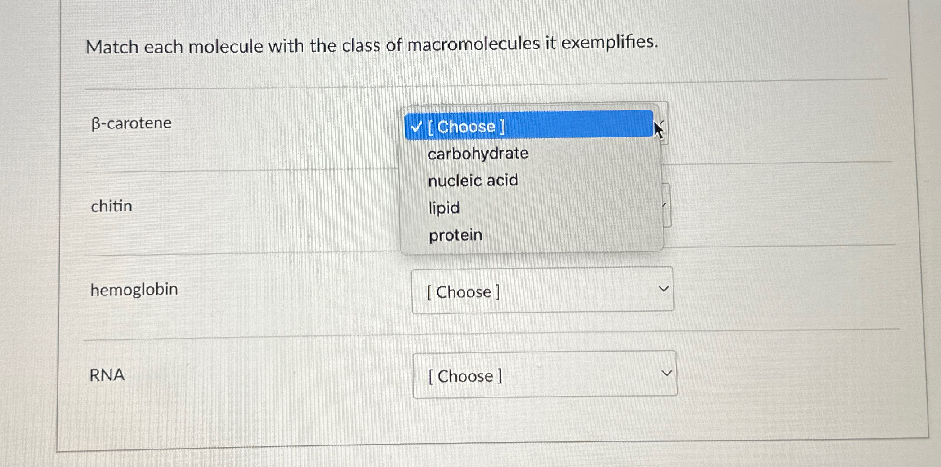Select nucleic acid from the open dropdown
The height and width of the screenshot is (467, 941).
(x=473, y=181)
